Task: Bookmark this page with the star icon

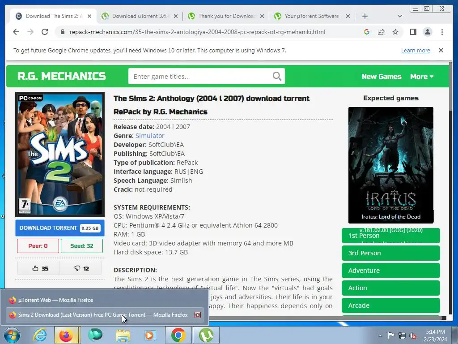Action: (x=395, y=32)
